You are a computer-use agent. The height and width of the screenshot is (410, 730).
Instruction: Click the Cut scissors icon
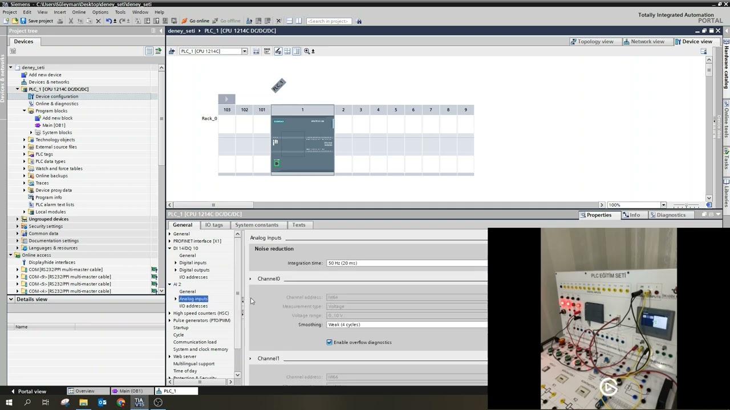coord(71,21)
